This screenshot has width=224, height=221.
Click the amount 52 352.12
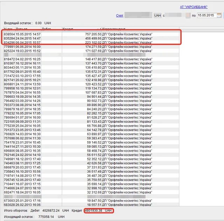[x=94, y=159]
